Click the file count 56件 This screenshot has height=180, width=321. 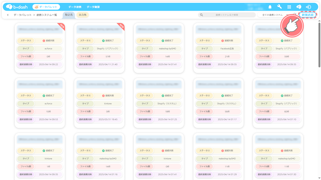coord(227,111)
